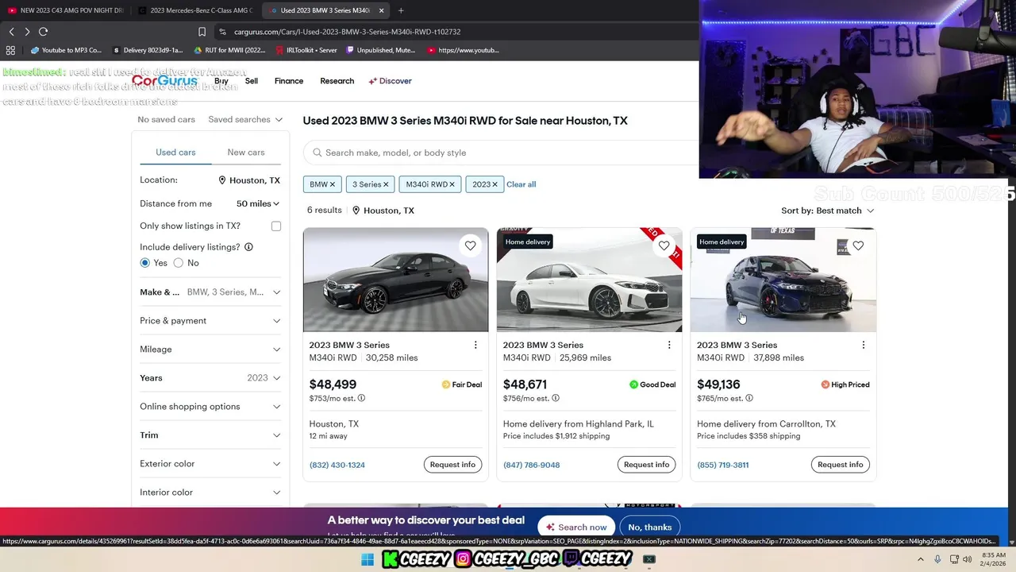Click the browser address bar URL
Image resolution: width=1016 pixels, height=572 pixels.
348,32
